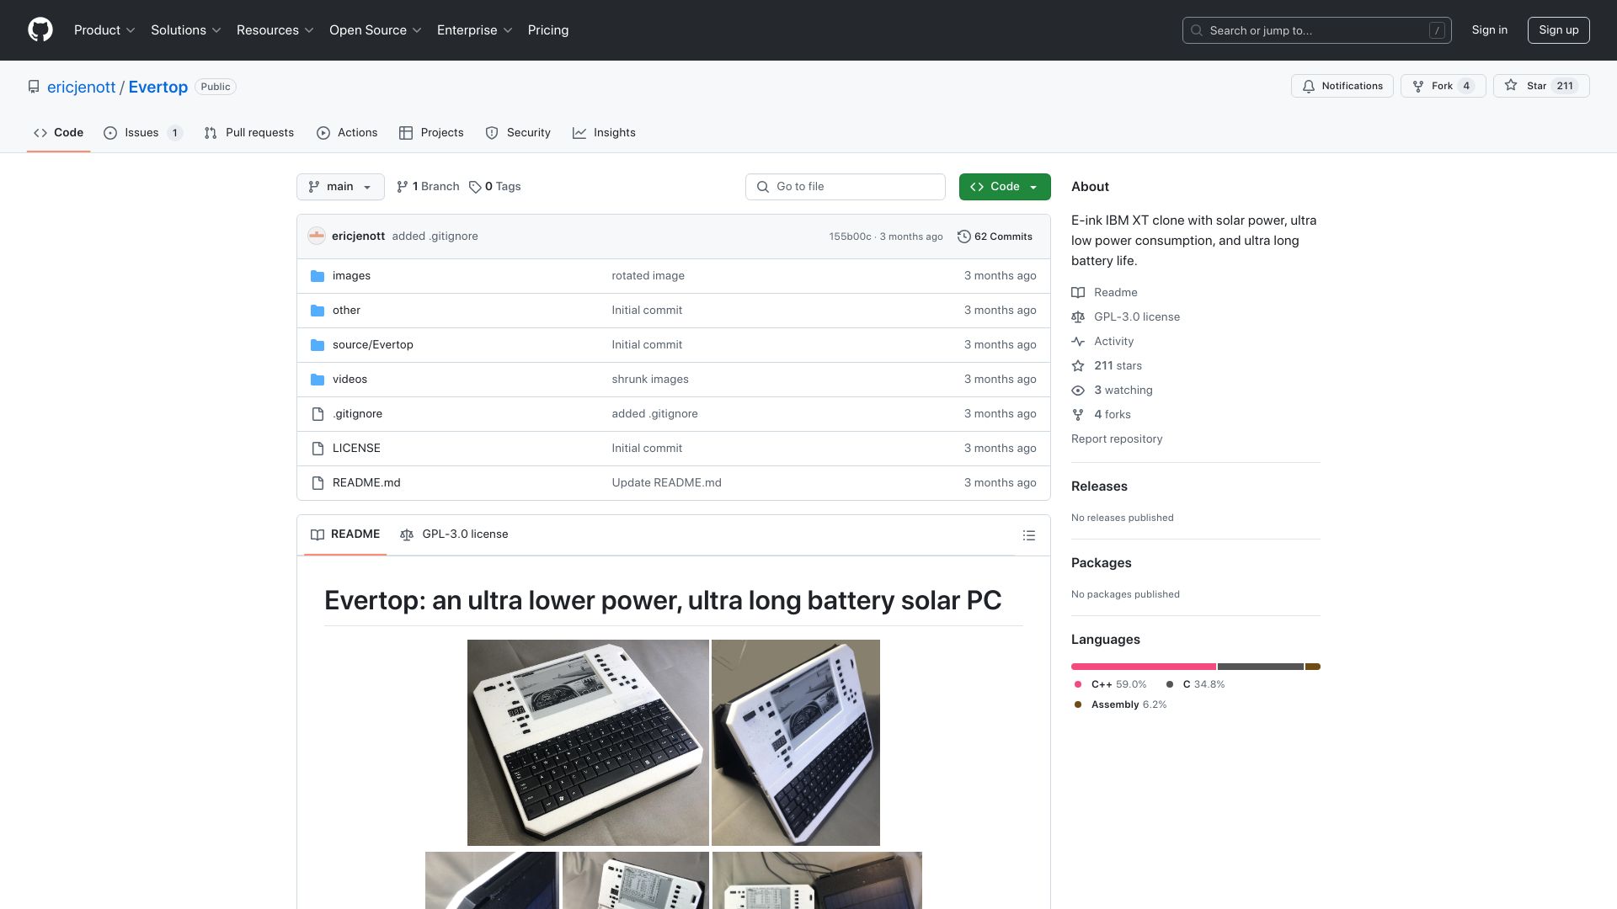Expand the Product menu
Viewport: 1617px width, 909px height.
(104, 30)
